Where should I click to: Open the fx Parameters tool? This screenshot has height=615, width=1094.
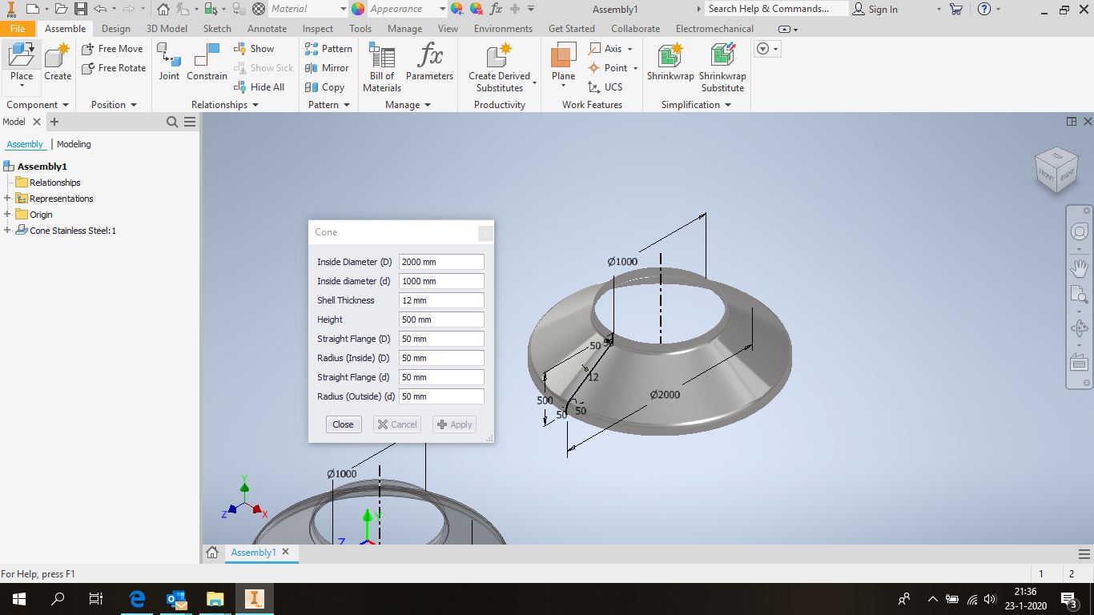(x=429, y=62)
